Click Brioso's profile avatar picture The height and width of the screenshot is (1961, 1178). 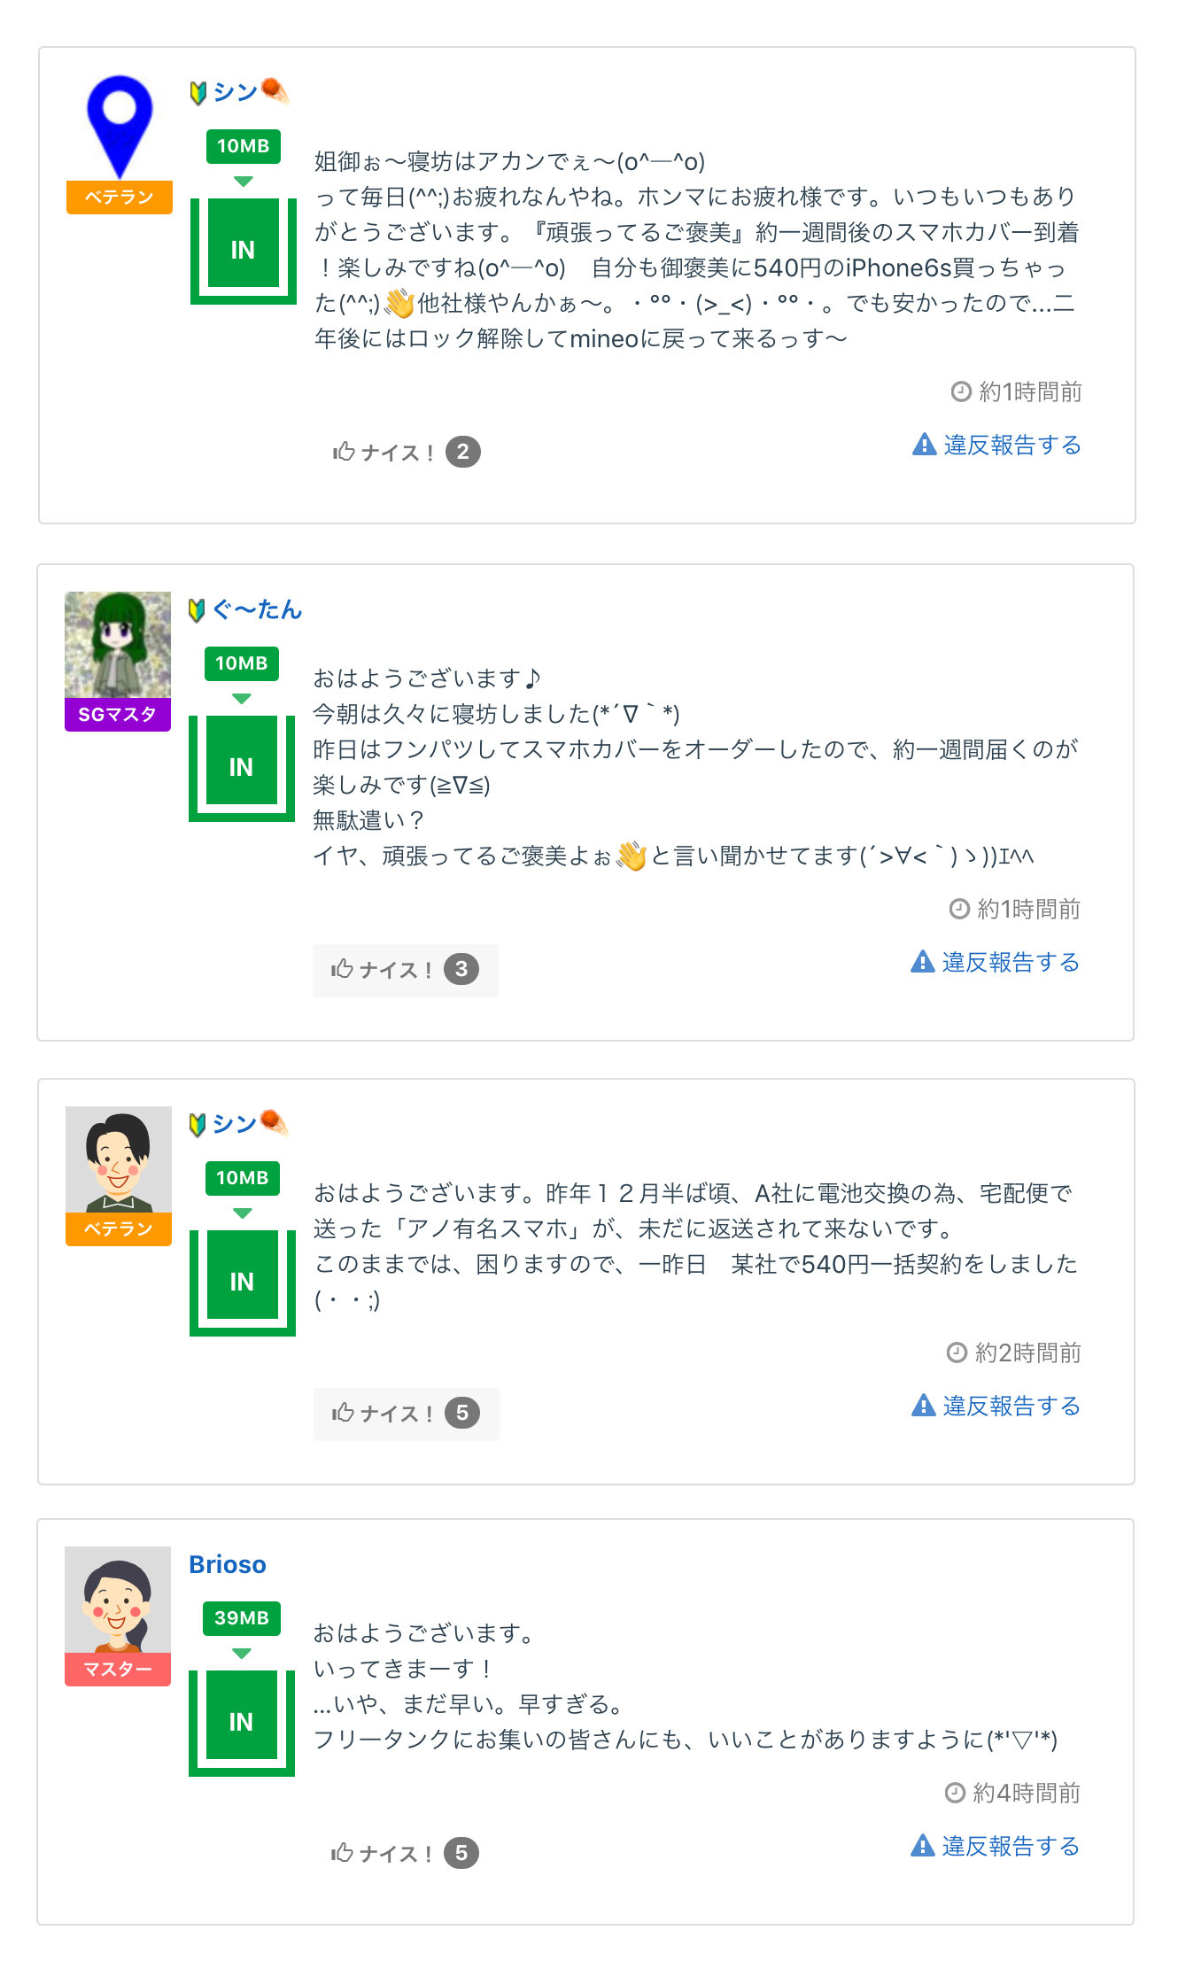118,1599
